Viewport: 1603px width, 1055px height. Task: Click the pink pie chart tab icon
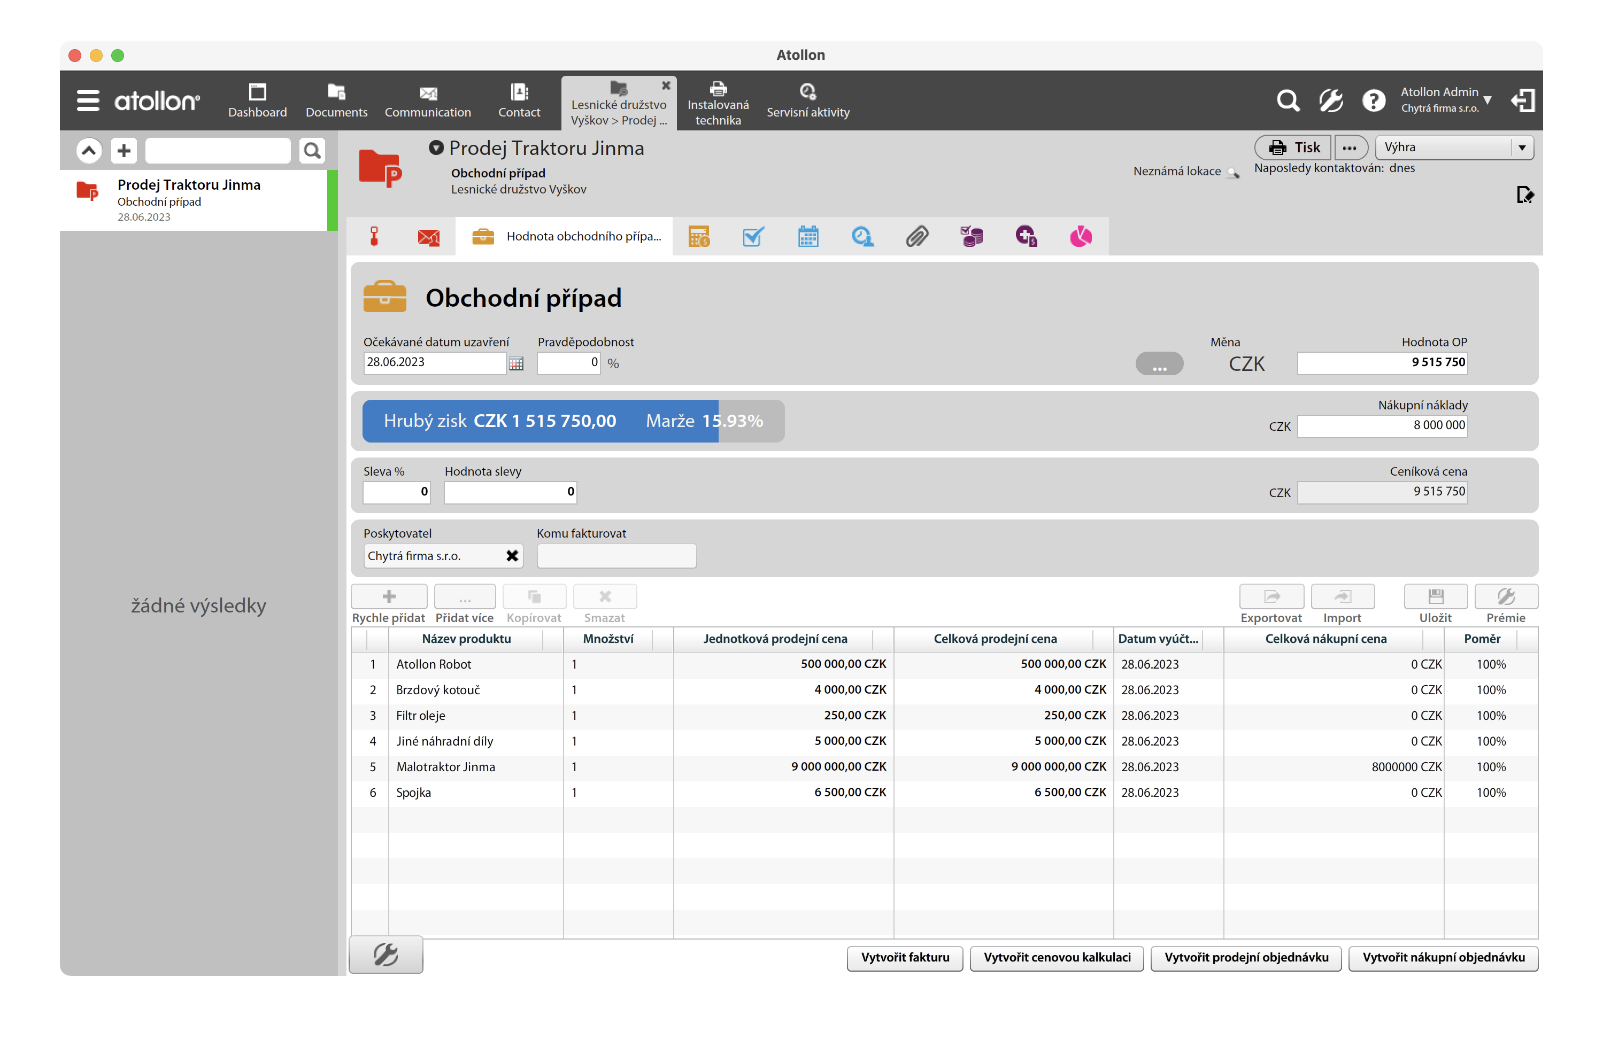pyautogui.click(x=1081, y=236)
